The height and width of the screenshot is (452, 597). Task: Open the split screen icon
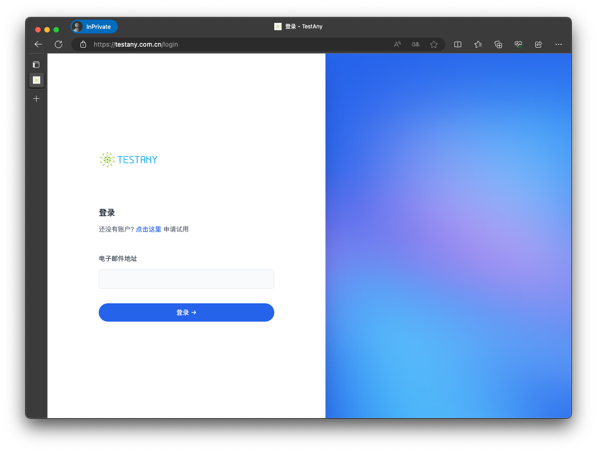[x=458, y=44]
